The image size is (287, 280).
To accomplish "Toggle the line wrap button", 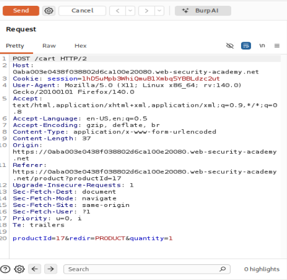I will (246, 46).
